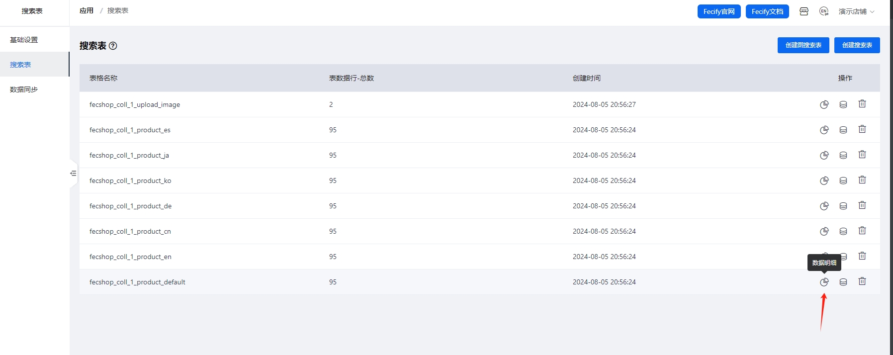The width and height of the screenshot is (893, 355).
Task: Open the Fecify文档 button
Action: point(767,11)
